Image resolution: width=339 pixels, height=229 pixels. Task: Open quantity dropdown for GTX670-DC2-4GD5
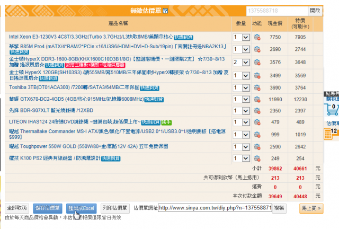(242, 99)
